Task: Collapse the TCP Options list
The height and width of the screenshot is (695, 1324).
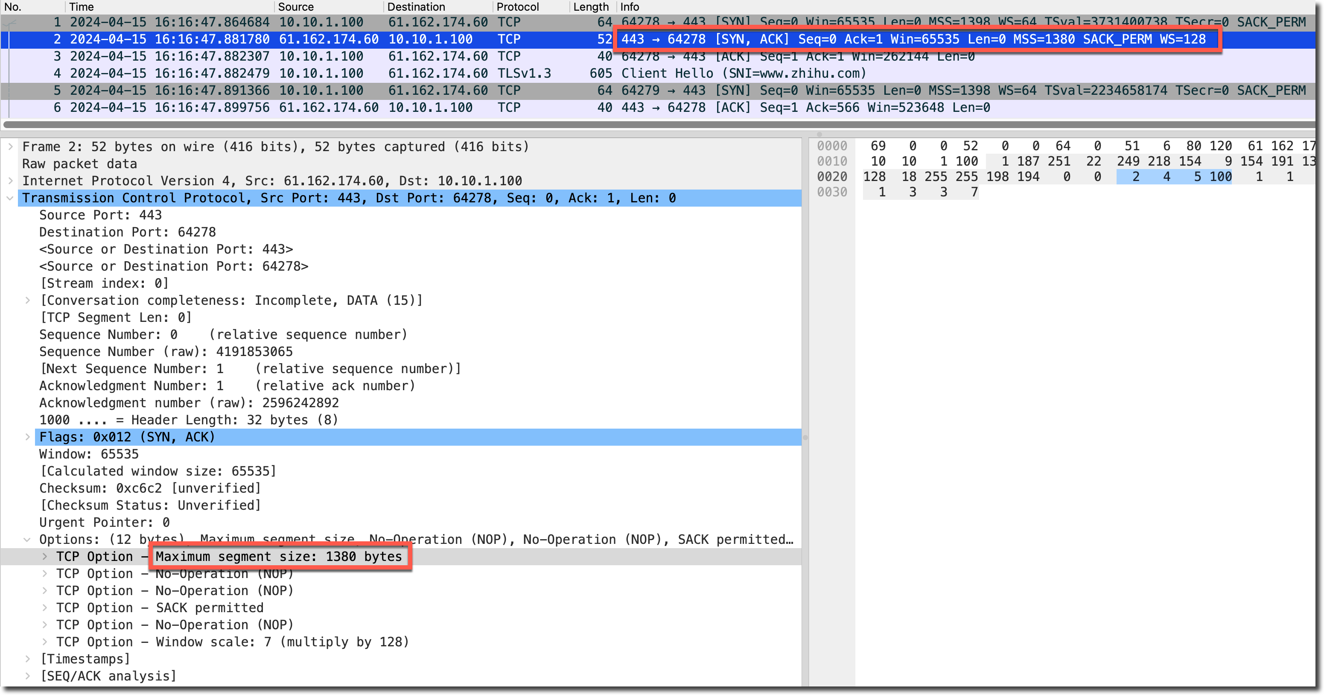Action: point(28,540)
